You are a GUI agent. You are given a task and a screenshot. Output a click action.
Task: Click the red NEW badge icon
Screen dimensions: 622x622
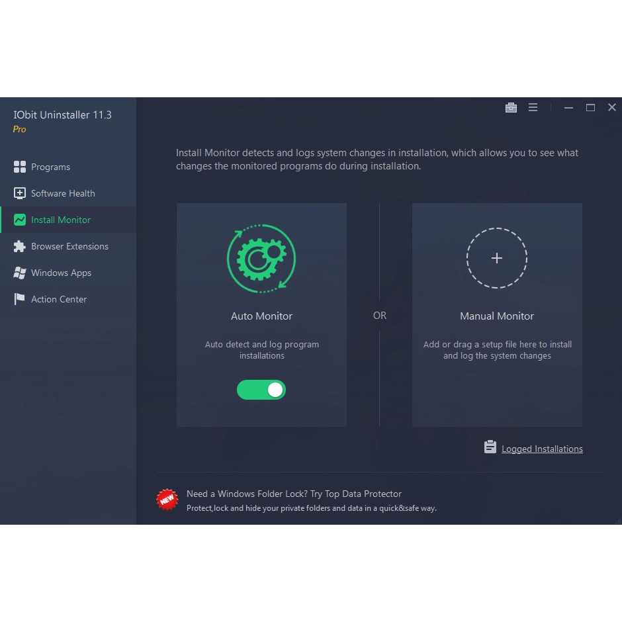pos(167,500)
